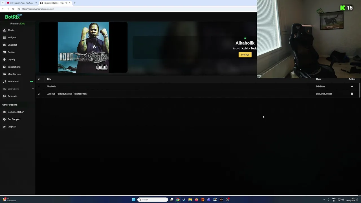Click the browser back arrow
361x203 pixels.
(3, 9)
